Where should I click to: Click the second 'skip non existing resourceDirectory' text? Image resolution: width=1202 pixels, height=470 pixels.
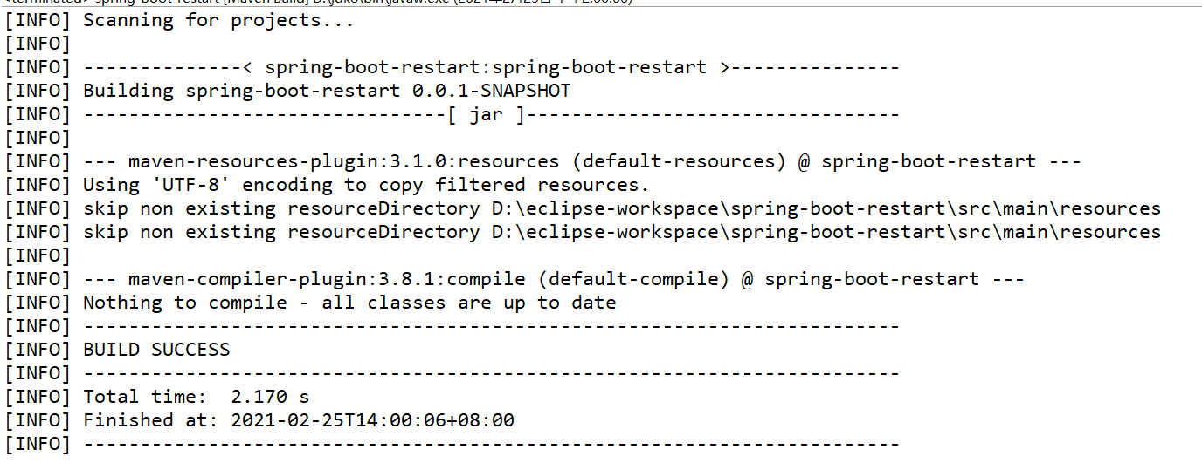click(x=281, y=232)
